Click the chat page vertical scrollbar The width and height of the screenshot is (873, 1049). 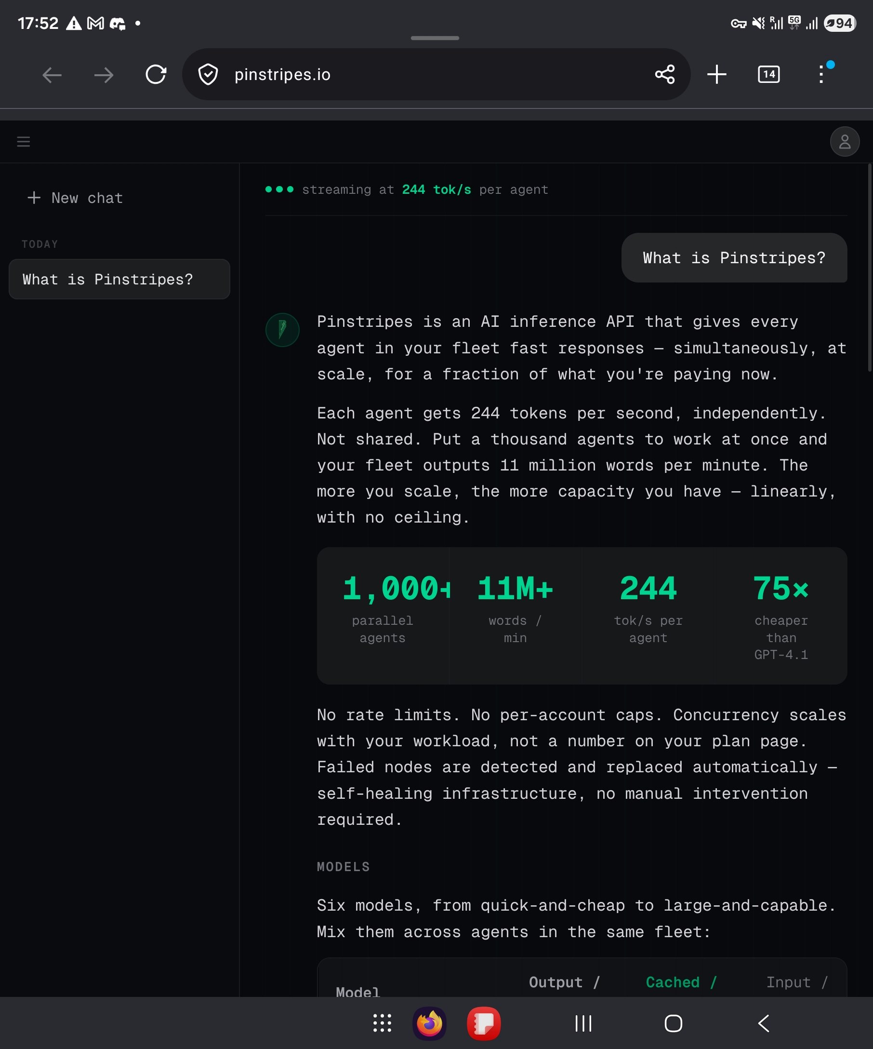click(x=869, y=268)
